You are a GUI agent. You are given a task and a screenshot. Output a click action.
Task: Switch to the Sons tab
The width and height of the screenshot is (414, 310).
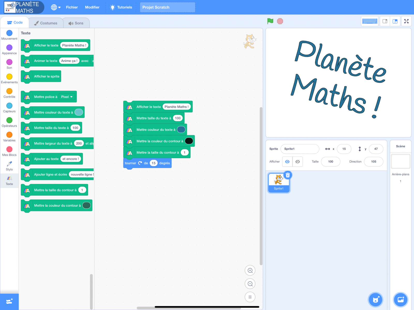pyautogui.click(x=76, y=23)
